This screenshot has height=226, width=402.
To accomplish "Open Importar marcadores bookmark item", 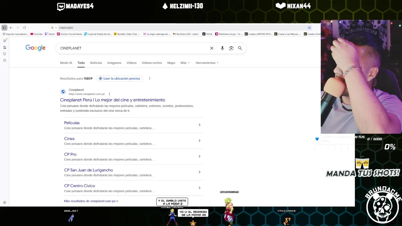I will coord(15,34).
